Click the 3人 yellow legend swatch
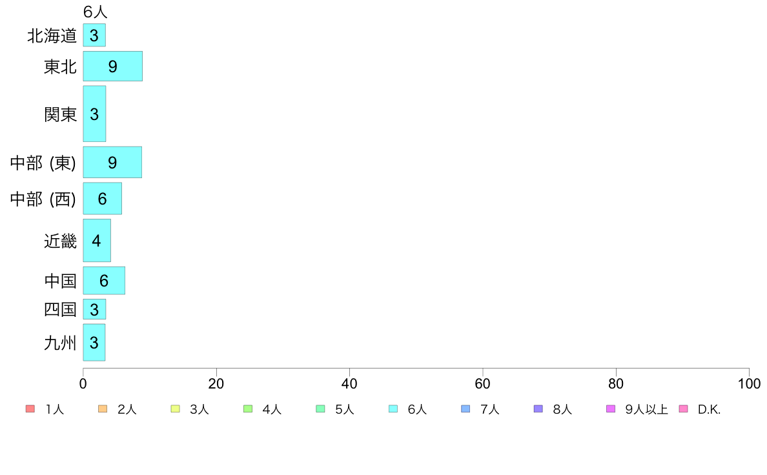 click(x=175, y=409)
